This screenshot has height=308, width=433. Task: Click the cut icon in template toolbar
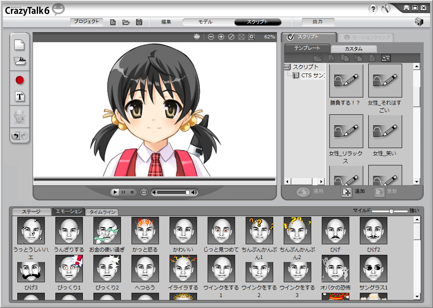pos(331,58)
